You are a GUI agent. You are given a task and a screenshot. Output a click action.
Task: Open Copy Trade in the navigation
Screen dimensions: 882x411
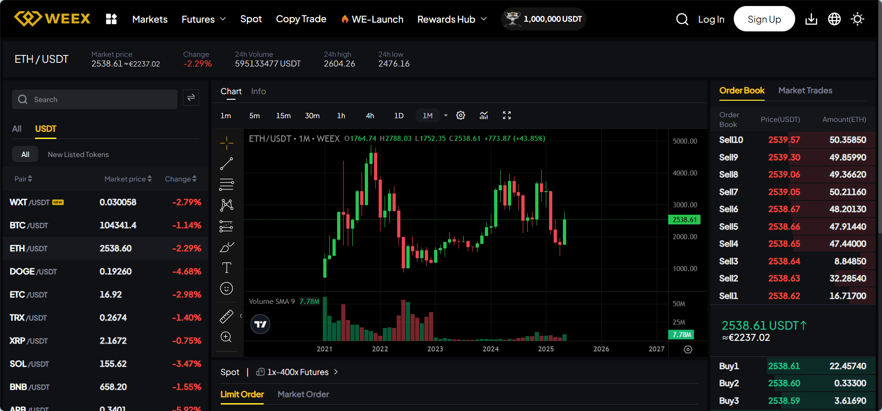[x=301, y=19]
